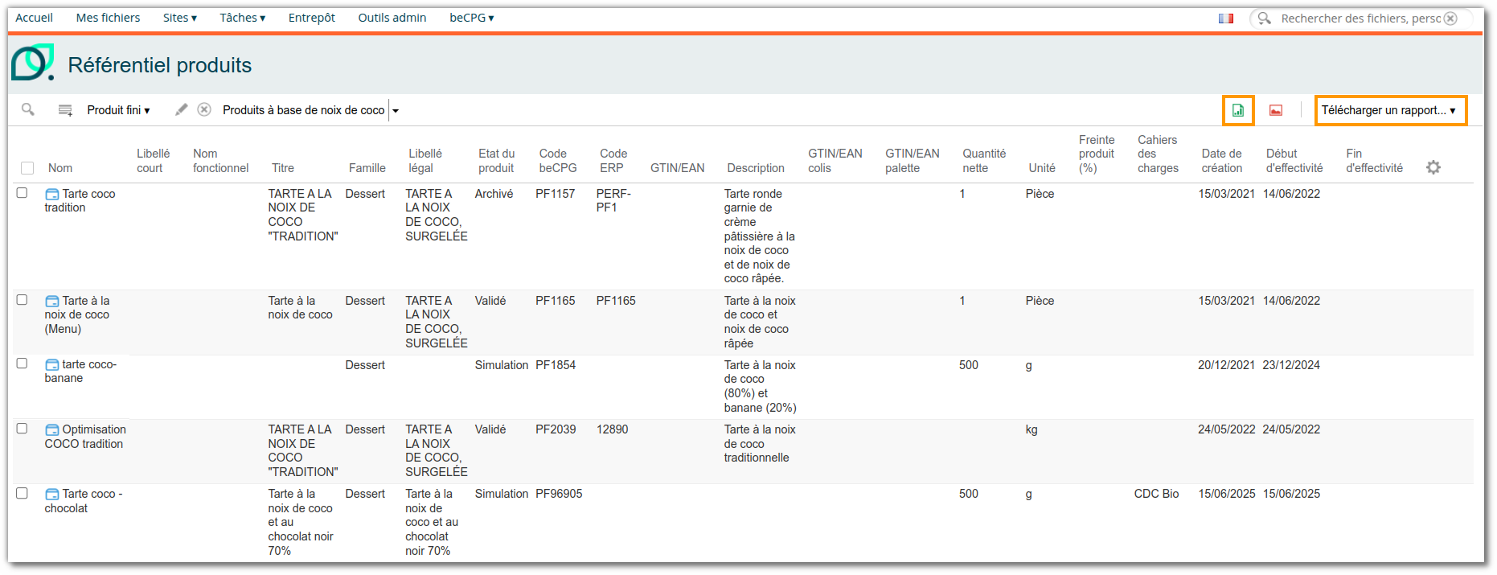Go to Accueil

click(34, 18)
